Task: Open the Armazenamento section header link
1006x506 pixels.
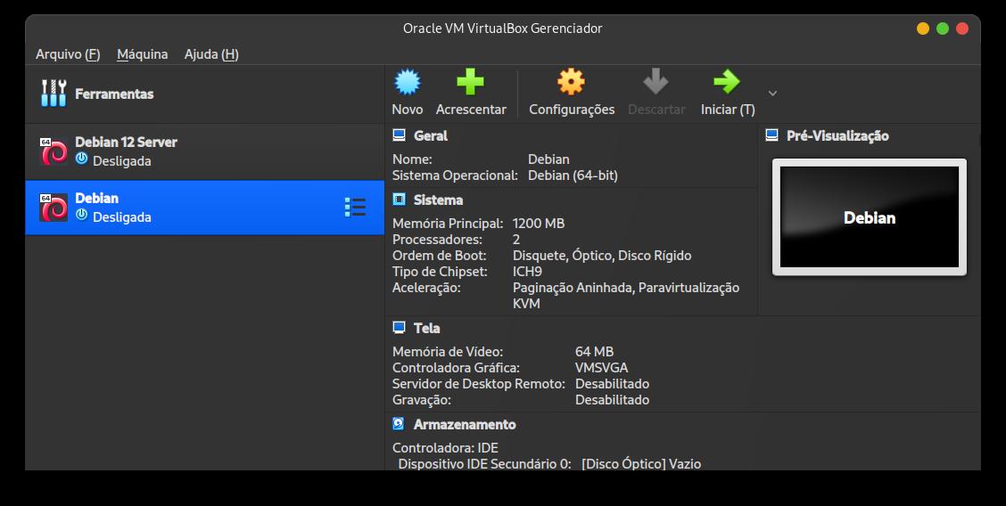Action: (465, 424)
